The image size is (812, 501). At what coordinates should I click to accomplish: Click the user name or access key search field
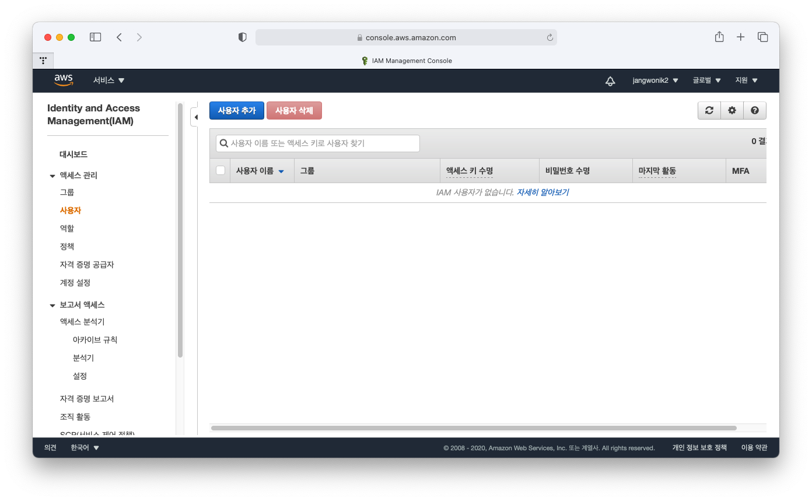coord(318,143)
